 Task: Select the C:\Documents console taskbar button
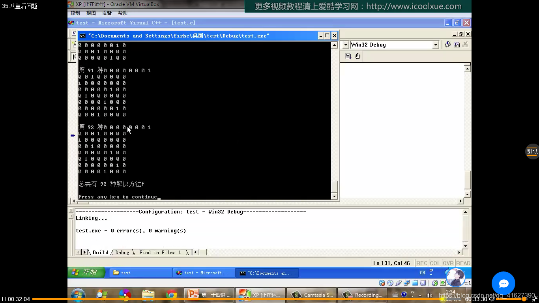tap(267, 273)
